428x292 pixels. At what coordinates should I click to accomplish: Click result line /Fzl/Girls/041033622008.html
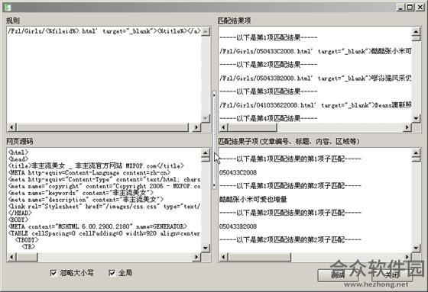[316, 105]
